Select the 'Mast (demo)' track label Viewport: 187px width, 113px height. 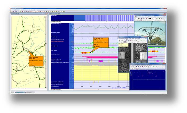pyautogui.click(x=54, y=37)
